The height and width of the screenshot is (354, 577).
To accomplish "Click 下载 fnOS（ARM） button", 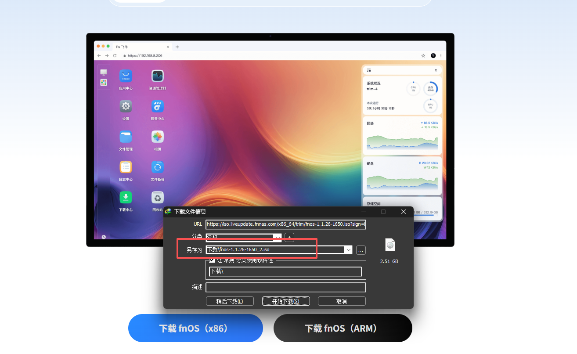I will (x=343, y=328).
